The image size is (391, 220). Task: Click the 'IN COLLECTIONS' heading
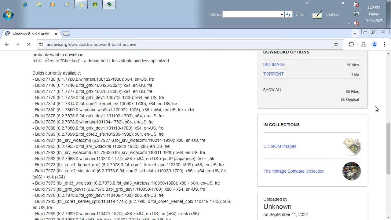(281, 125)
